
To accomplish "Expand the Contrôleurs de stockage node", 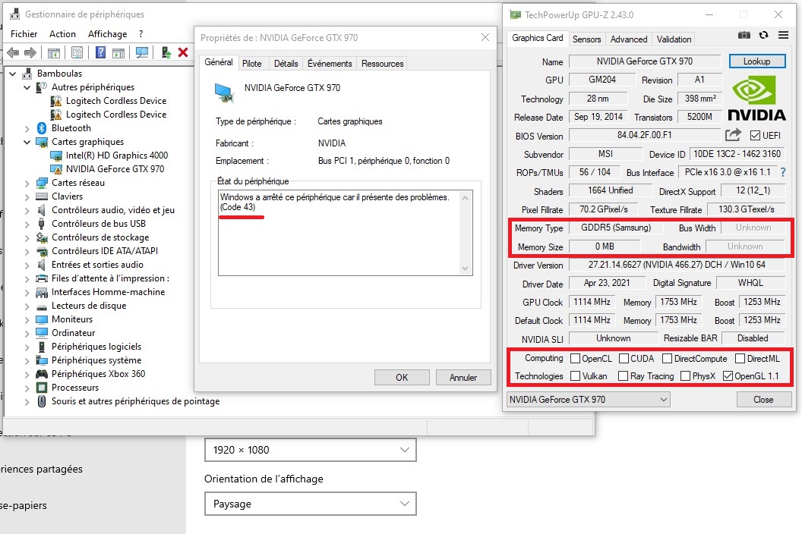I will [x=27, y=237].
